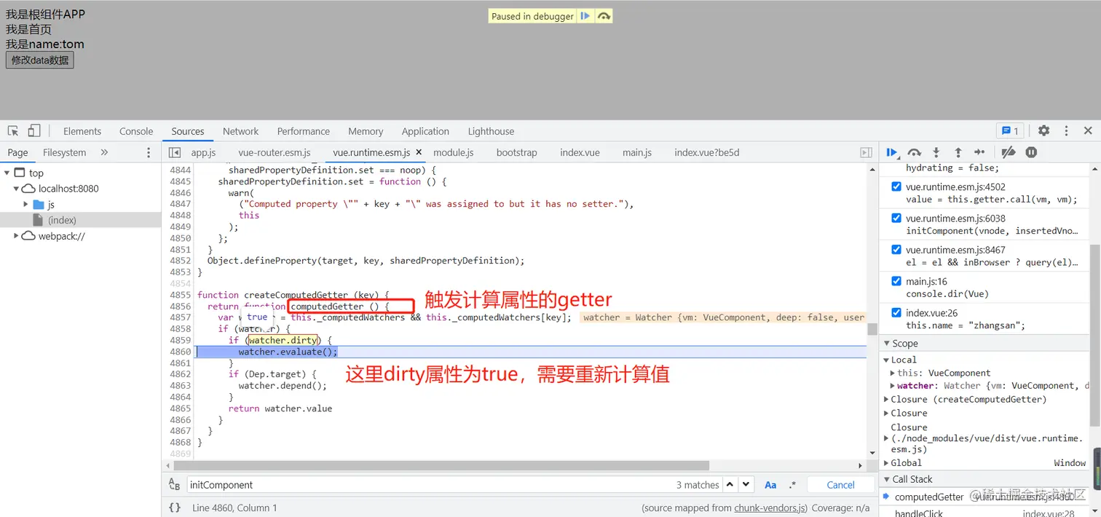This screenshot has width=1101, height=517.
Task: Go to the previous search match
Action: (730, 485)
